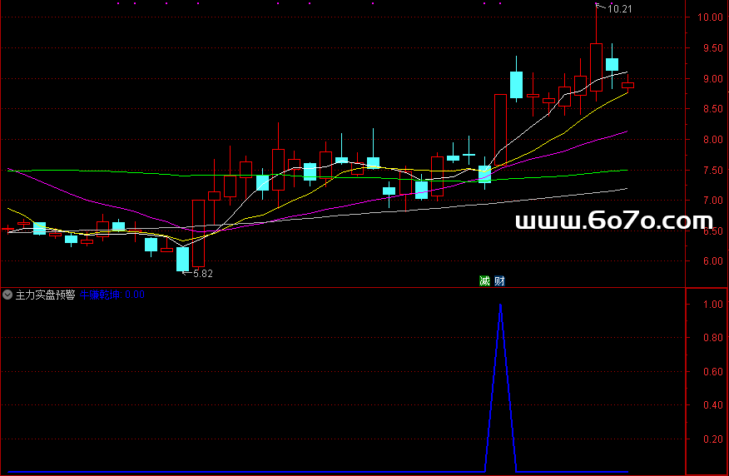Click the 9.00 price axis label
Image resolution: width=729 pixels, height=476 pixels.
(x=709, y=80)
